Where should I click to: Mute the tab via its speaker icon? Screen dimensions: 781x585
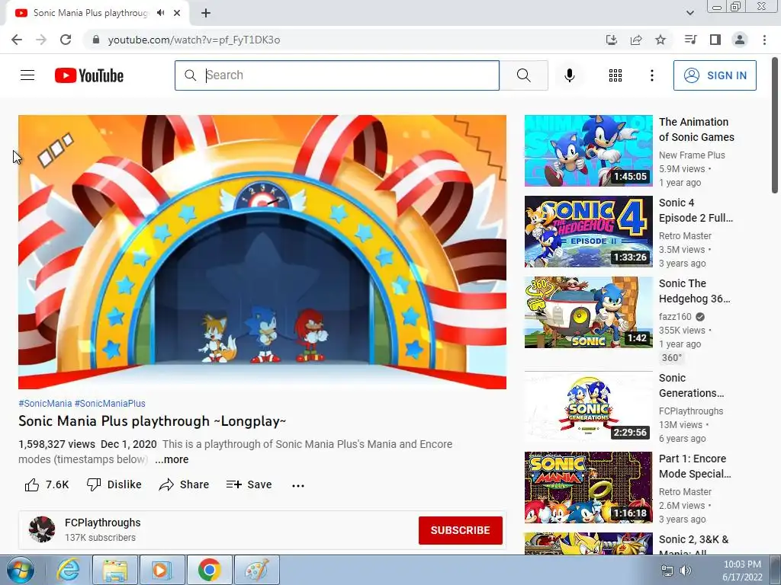tap(160, 13)
